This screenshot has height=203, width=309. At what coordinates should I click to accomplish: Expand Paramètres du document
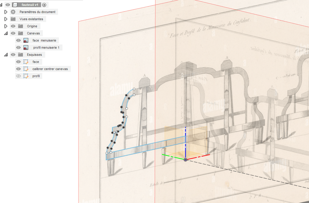(6, 12)
